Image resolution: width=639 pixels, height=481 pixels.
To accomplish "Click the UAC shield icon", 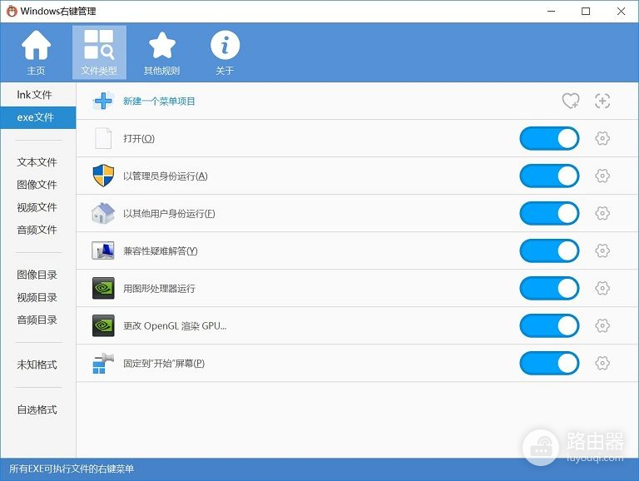I will 103,176.
